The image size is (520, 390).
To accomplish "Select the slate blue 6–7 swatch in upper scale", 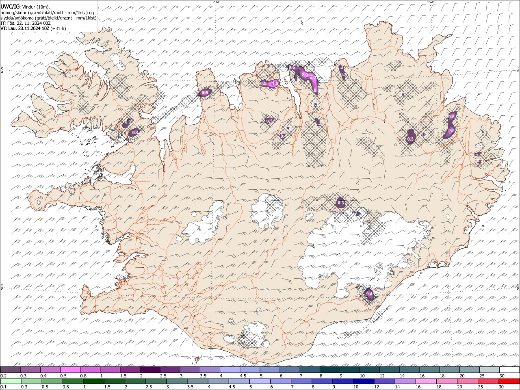I will 290,370.
